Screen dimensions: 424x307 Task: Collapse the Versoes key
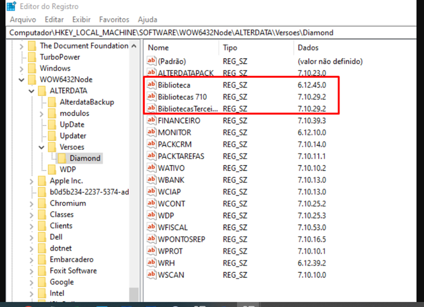(41, 148)
